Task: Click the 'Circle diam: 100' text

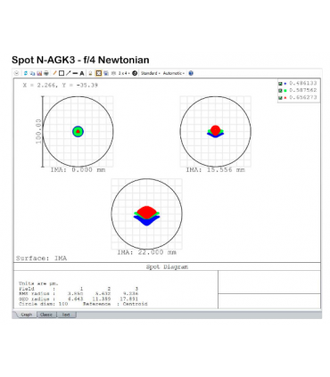Action: click(44, 304)
